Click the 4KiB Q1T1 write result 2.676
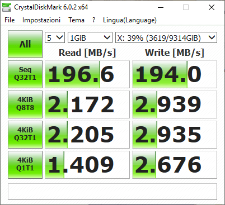The height and width of the screenshot is (205, 225). coord(175,165)
